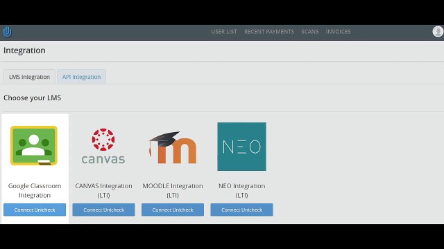
Task: Connect Unicheck to NEO
Action: [x=242, y=210]
